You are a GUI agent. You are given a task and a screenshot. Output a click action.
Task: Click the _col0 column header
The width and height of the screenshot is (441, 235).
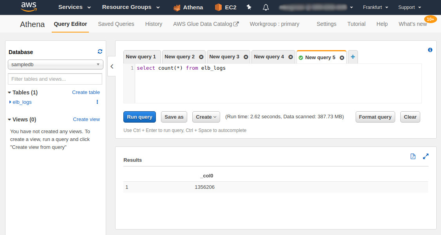[x=207, y=176]
